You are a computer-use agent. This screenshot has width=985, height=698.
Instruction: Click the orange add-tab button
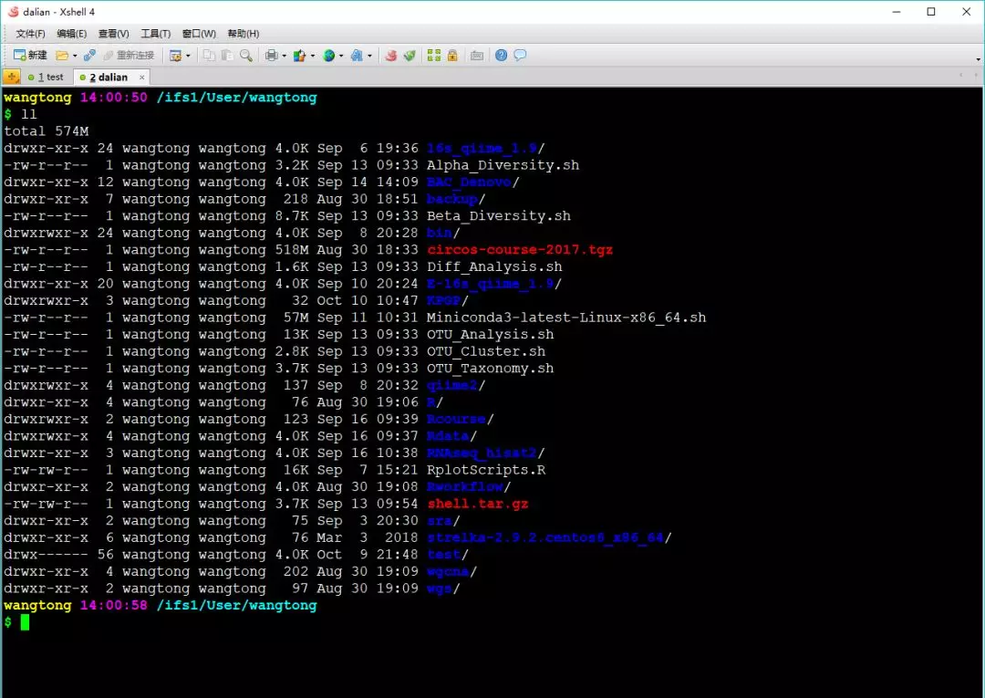pos(11,77)
